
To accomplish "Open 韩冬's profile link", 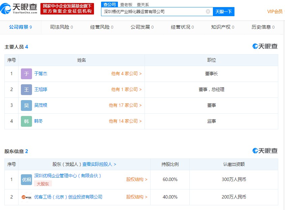I will (38, 121).
